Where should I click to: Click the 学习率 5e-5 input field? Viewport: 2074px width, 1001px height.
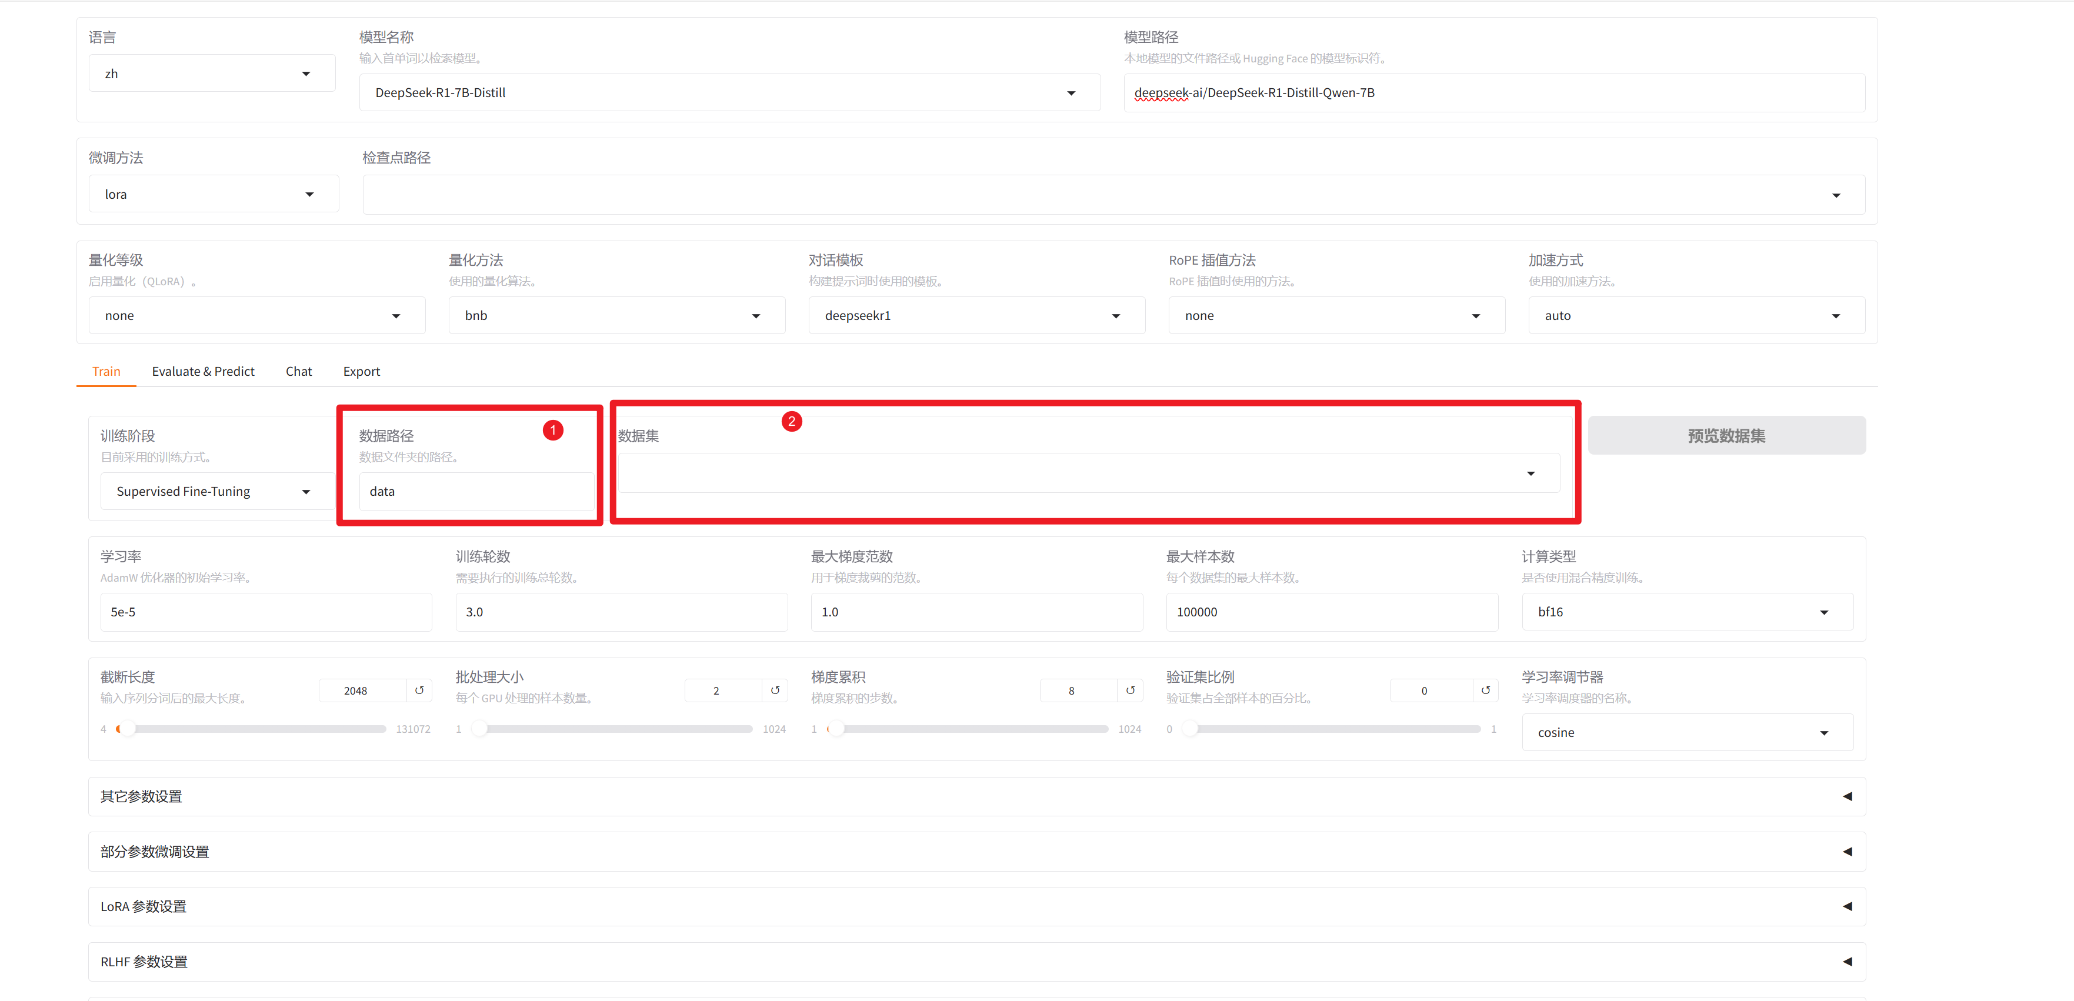pyautogui.click(x=266, y=612)
